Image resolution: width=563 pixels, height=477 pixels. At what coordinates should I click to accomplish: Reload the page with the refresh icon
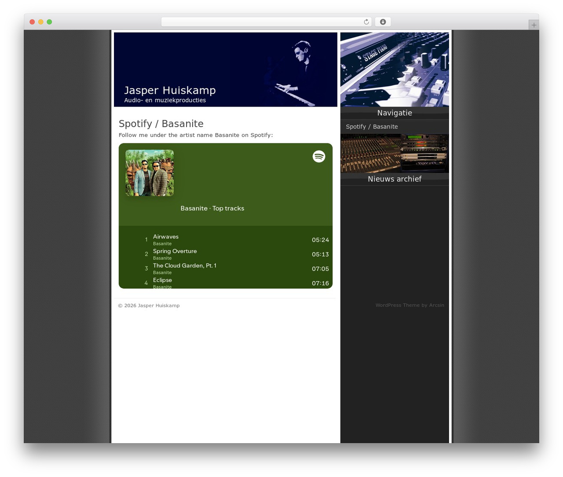366,22
